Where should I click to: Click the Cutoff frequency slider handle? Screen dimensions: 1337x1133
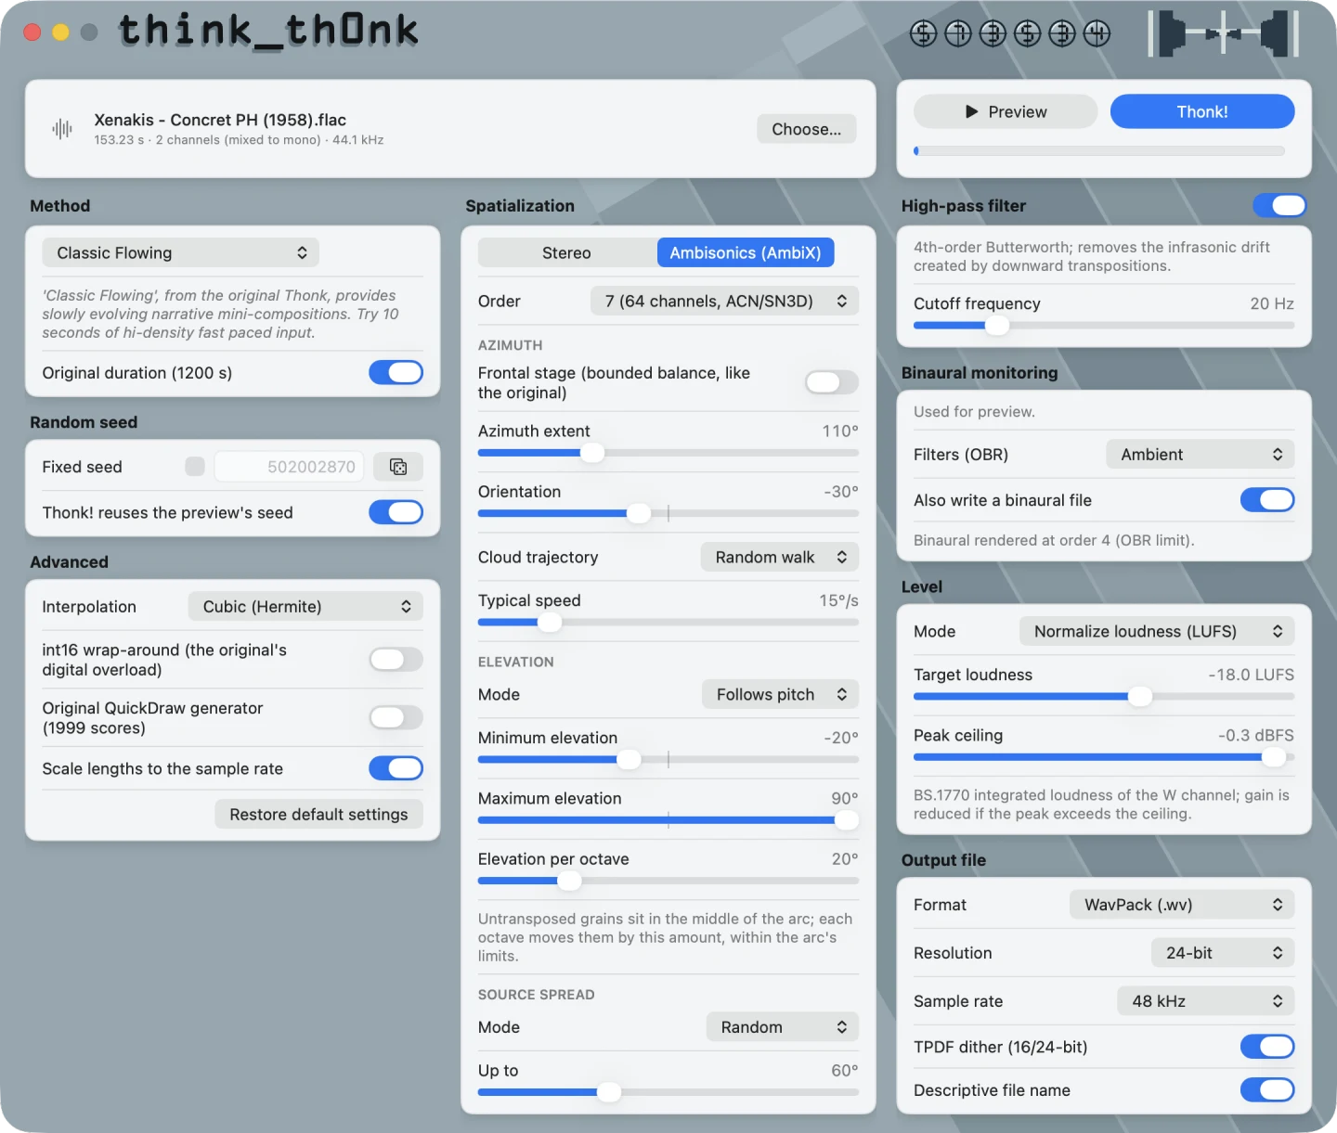(x=997, y=326)
